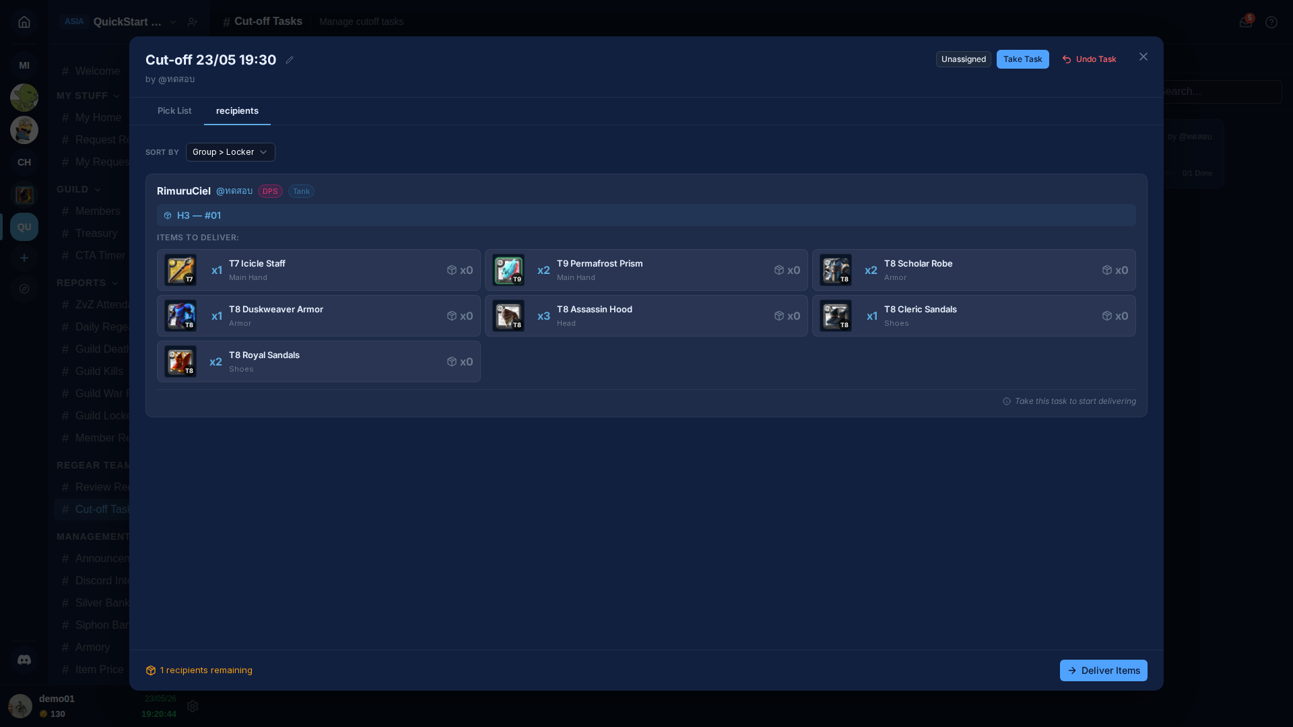
Task: Expand the QuickStart server menu chevron
Action: pos(173,22)
